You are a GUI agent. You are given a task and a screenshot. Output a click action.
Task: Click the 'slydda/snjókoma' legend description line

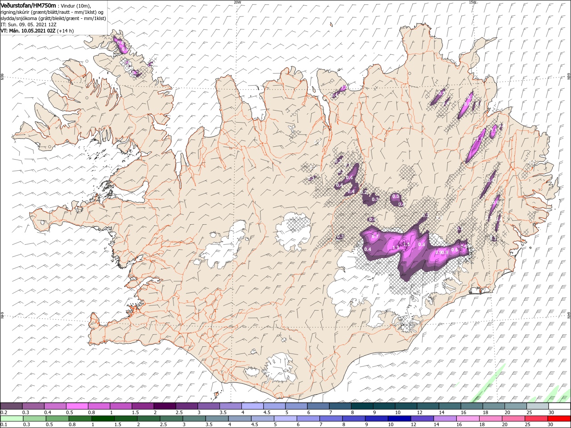[x=53, y=18]
